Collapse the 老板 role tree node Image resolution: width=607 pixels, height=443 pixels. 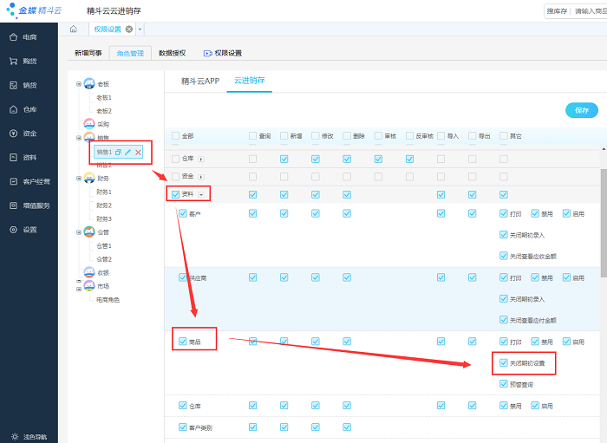[x=79, y=84]
